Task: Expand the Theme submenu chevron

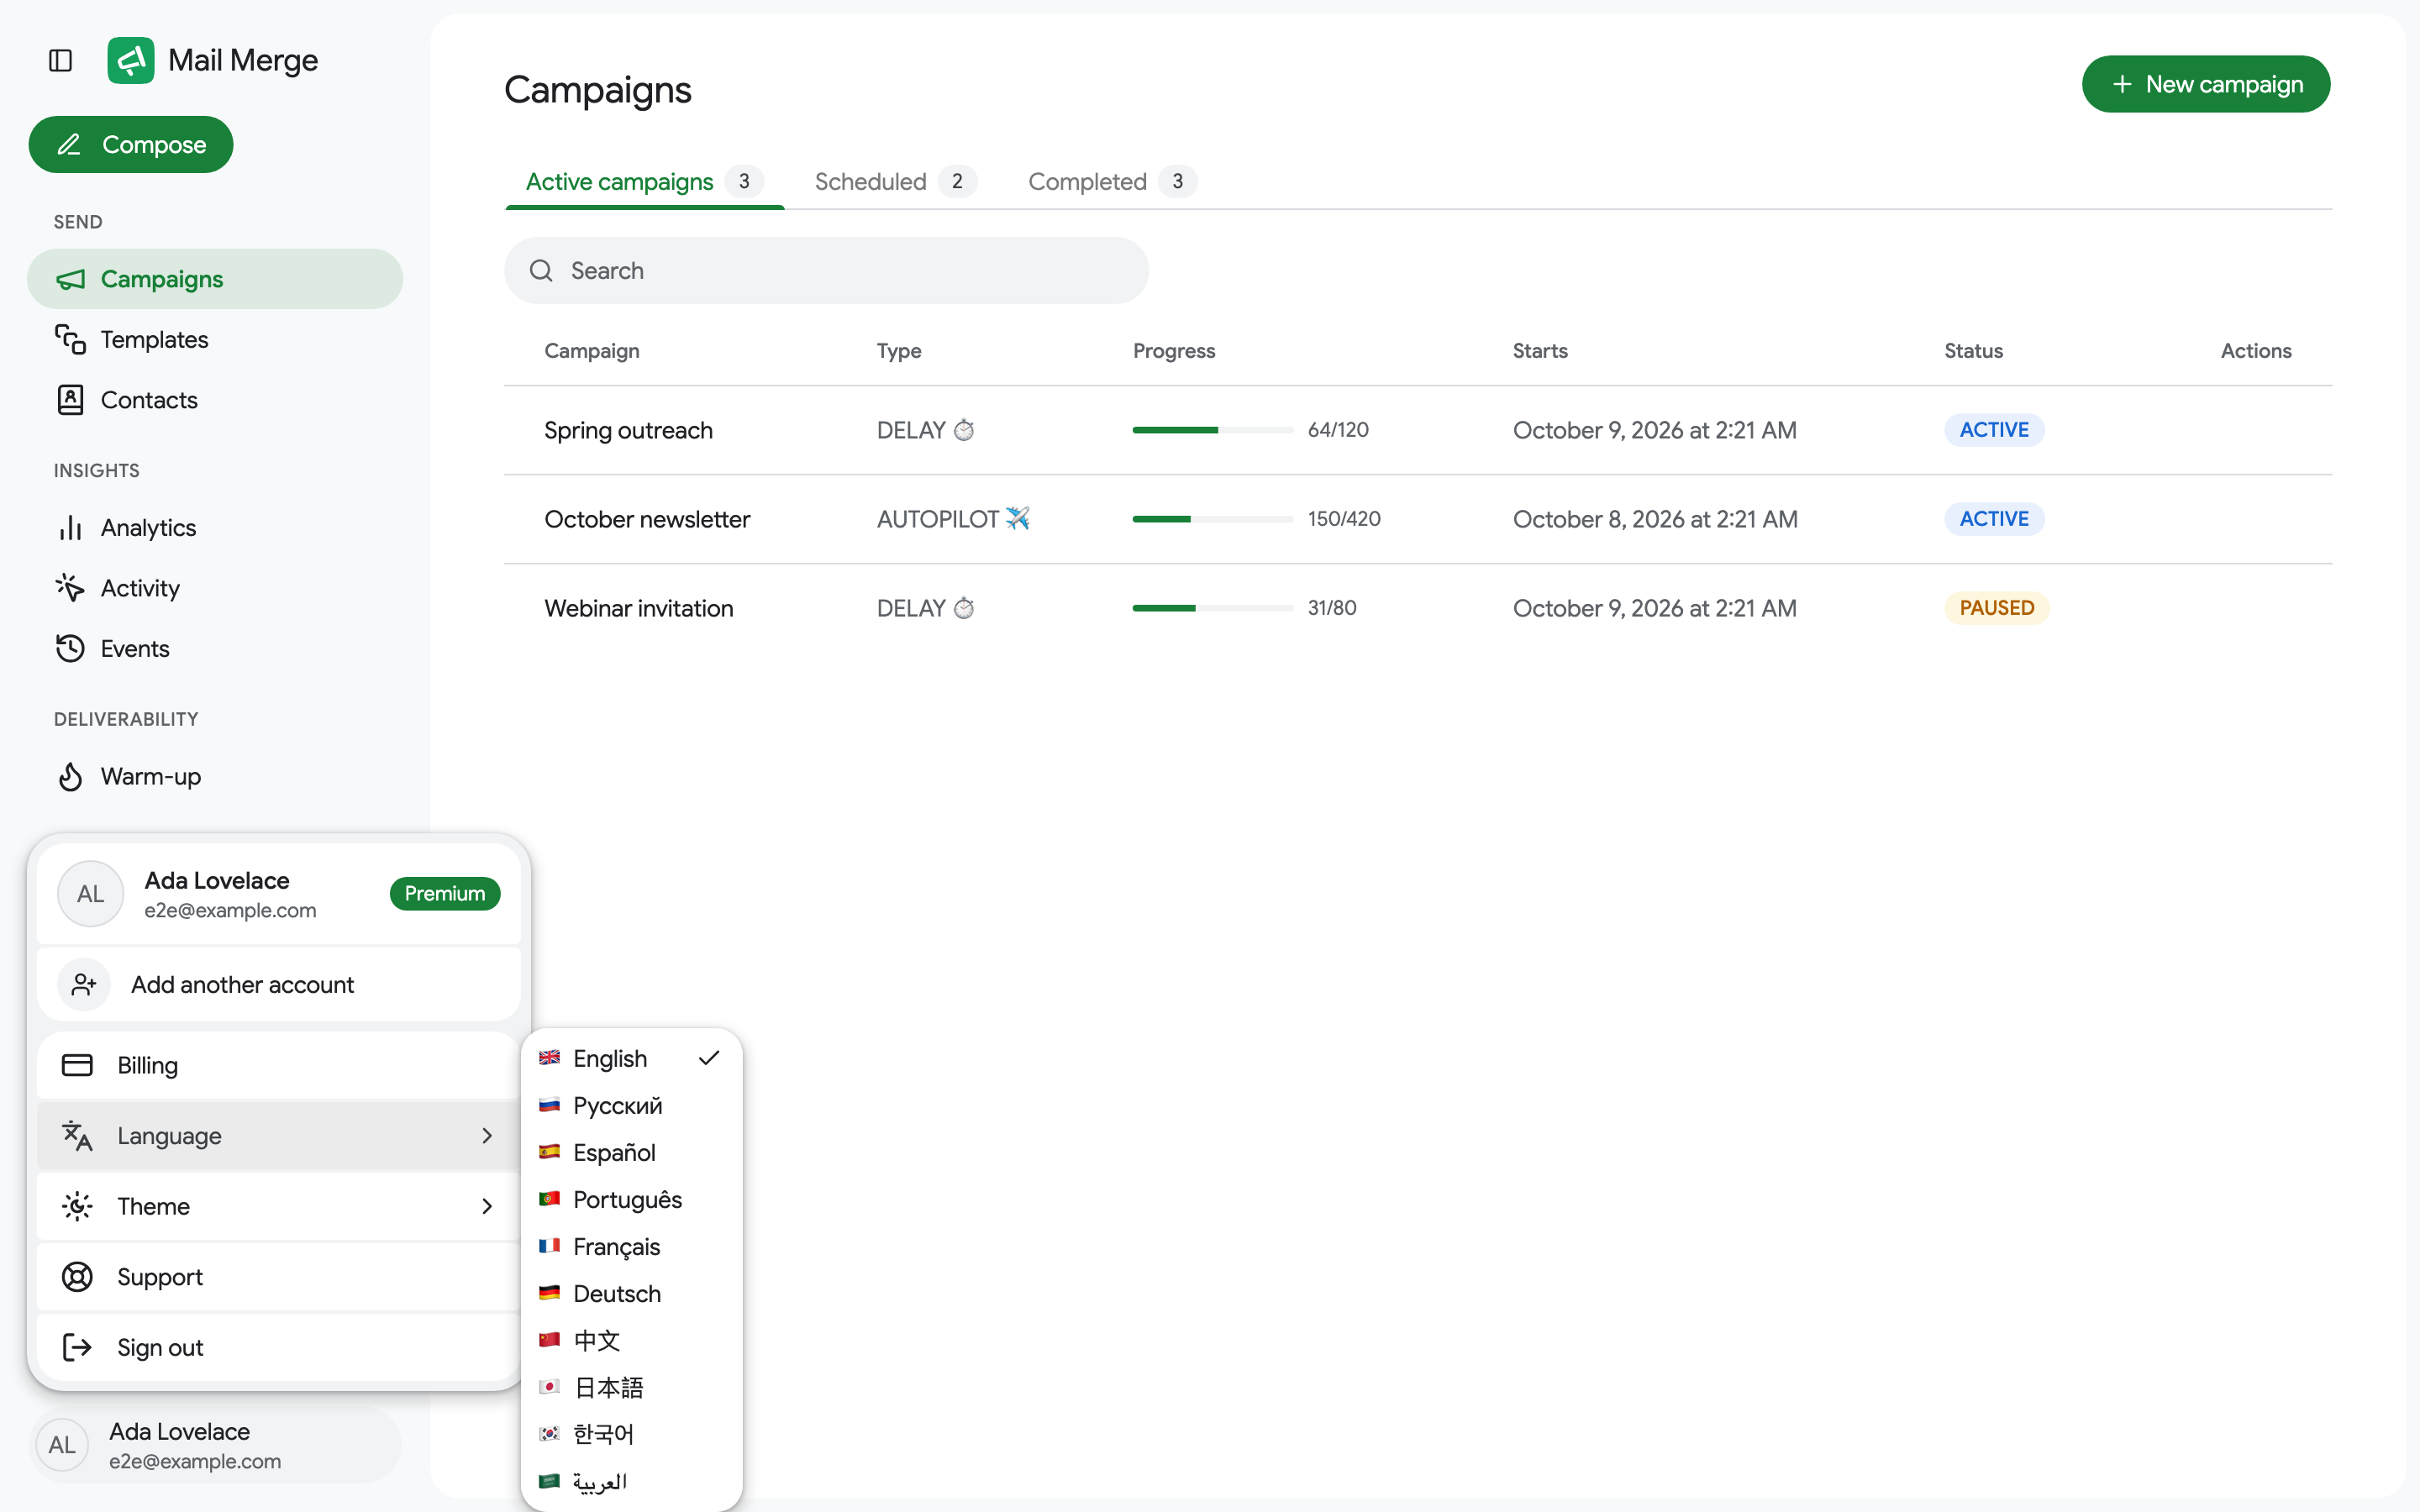Action: [487, 1207]
